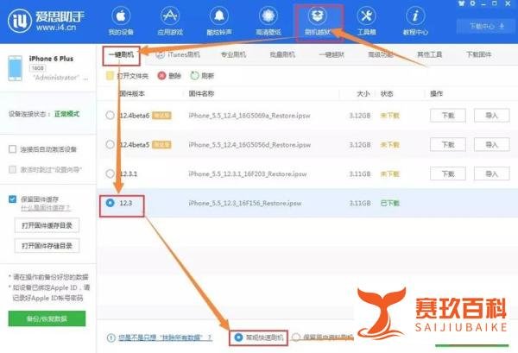The image size is (518, 353).
Task: Open the 工具箱 toolbox section
Action: [366, 22]
